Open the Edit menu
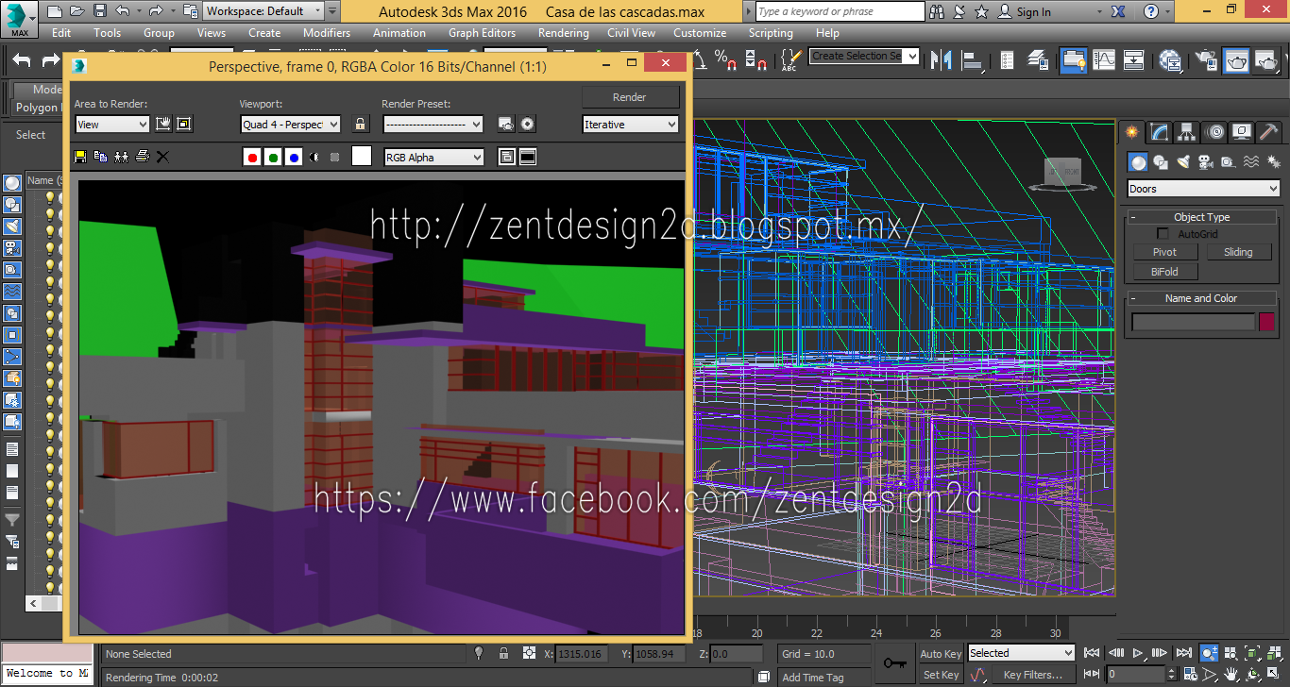Image resolution: width=1290 pixels, height=687 pixels. tap(61, 32)
